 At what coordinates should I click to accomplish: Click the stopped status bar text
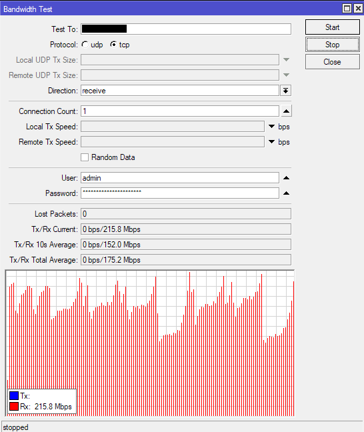(16, 427)
